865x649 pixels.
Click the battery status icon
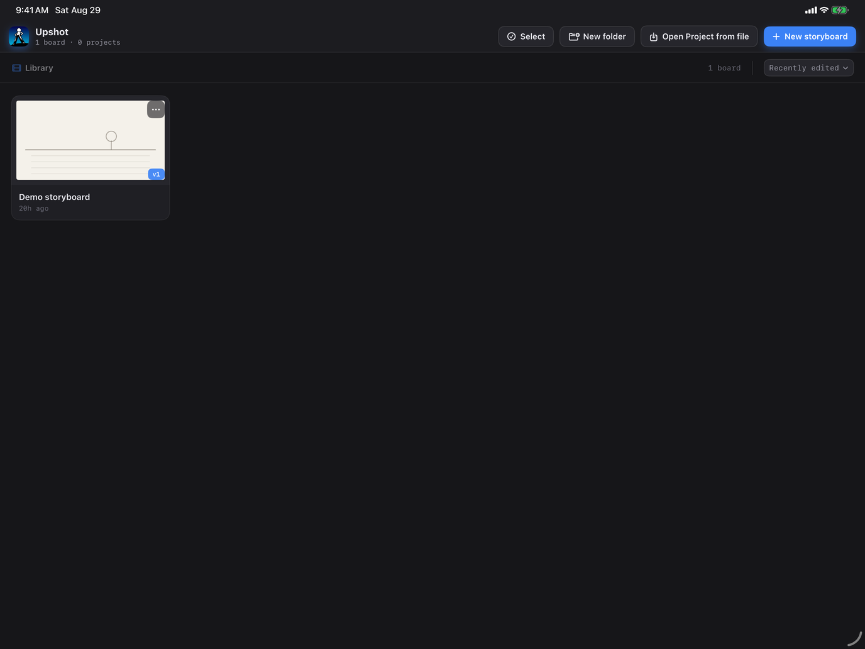tap(840, 10)
